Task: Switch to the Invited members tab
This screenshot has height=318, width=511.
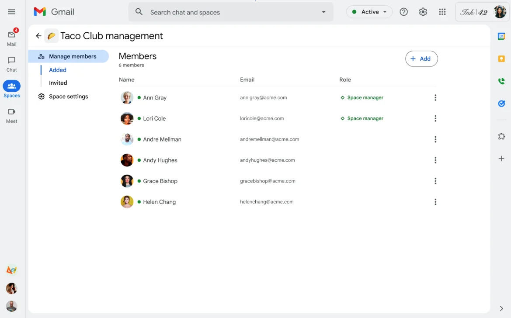Action: [58, 83]
